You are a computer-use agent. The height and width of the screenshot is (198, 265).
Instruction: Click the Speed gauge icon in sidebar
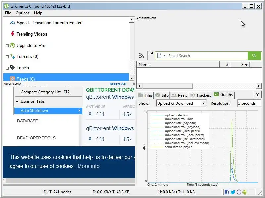point(13,23)
